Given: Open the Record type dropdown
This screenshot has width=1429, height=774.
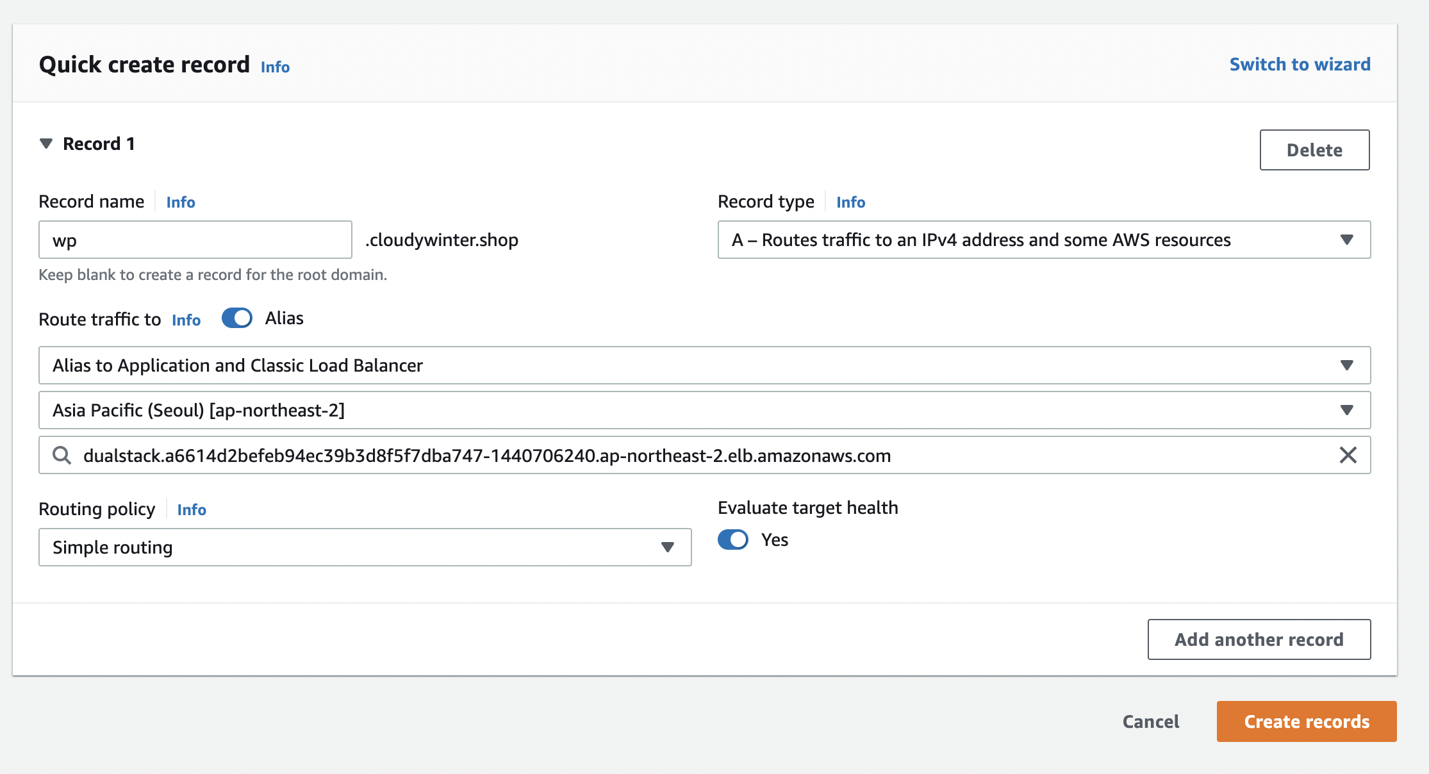Looking at the screenshot, I should pos(1044,240).
